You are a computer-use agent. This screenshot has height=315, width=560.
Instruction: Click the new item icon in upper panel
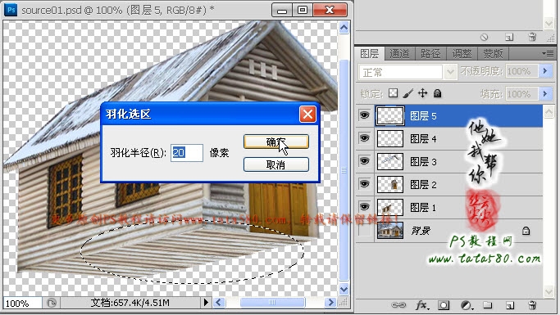509,37
